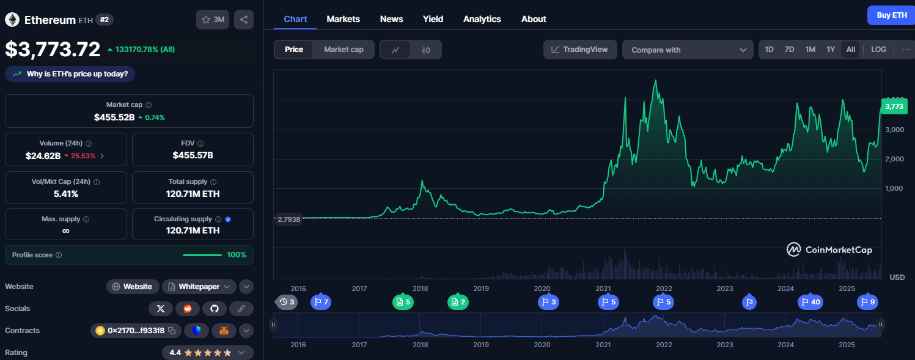Open the TradingView chart button
Viewport: 915px width, 360px height.
[580, 50]
